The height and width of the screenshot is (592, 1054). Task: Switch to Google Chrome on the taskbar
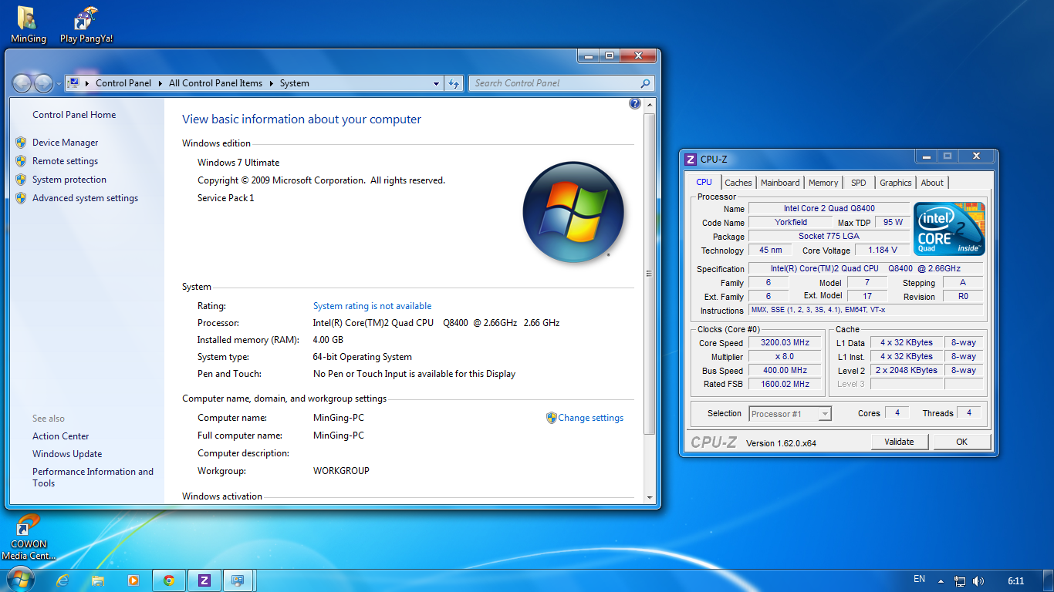tap(169, 580)
